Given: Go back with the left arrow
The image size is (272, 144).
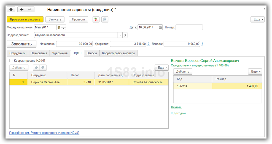Looking at the screenshot, I should pyautogui.click(x=22, y=10).
